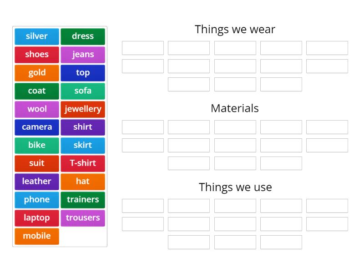This screenshot has width=364, height=273.
Task: Click the 'Materials' heading
Action: click(235, 108)
